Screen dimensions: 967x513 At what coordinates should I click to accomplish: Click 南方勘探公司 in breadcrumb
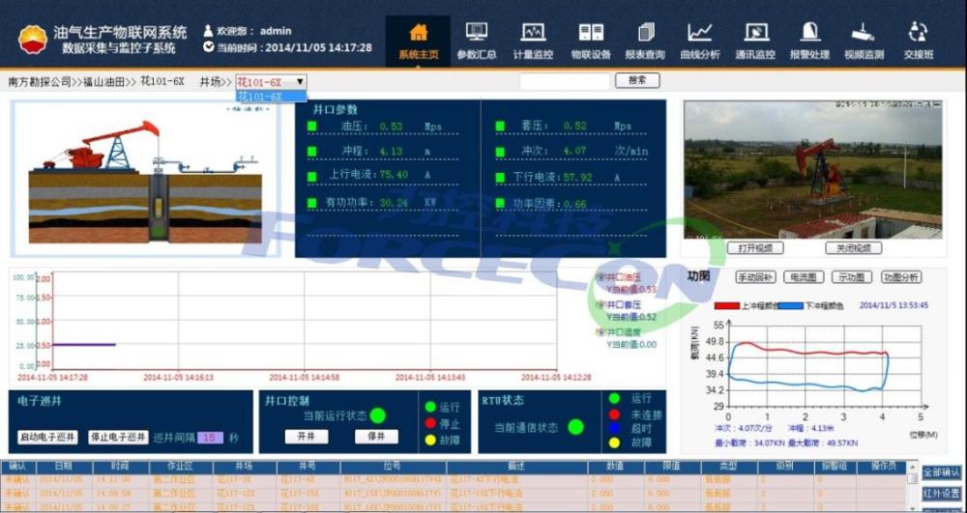(x=40, y=82)
